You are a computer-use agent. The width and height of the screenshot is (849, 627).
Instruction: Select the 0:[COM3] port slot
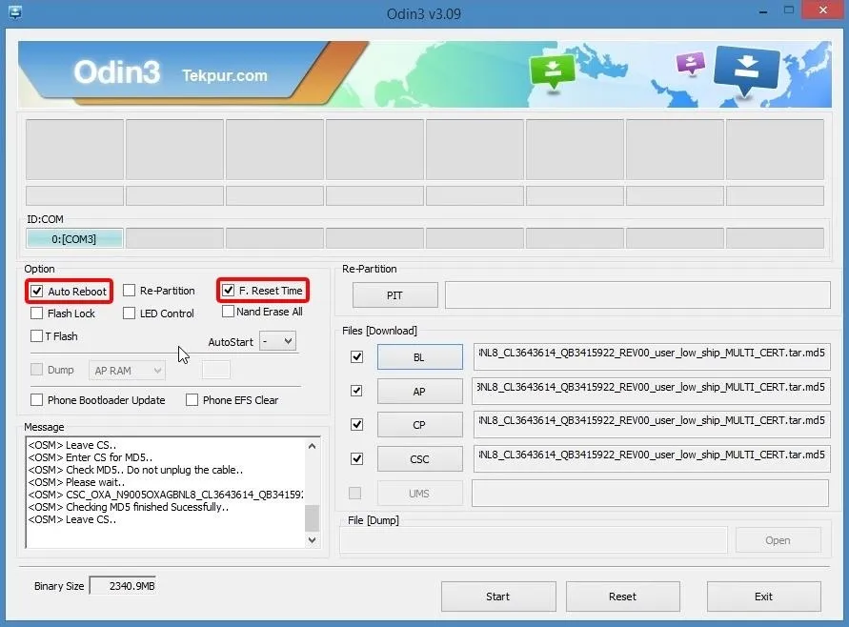point(74,239)
